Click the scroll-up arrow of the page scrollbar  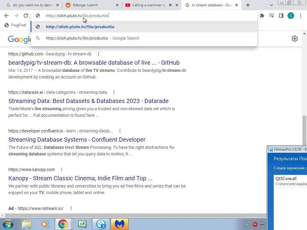304,34
